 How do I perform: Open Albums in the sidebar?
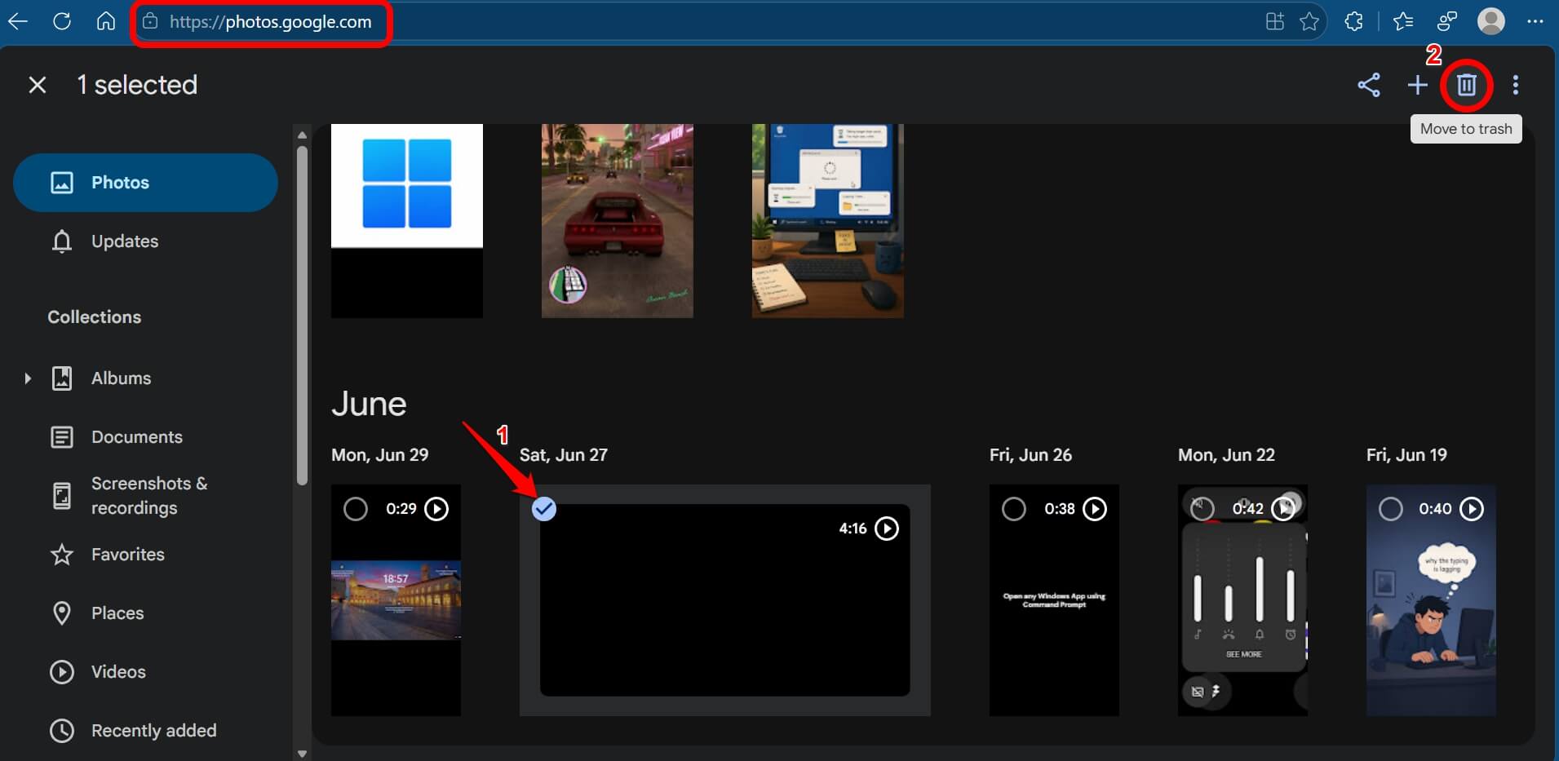pos(145,378)
